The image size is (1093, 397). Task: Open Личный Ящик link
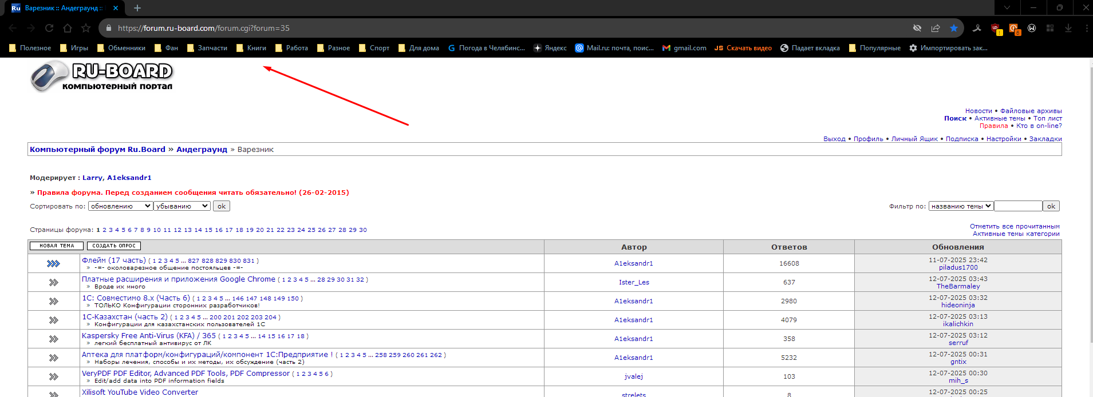click(x=914, y=139)
